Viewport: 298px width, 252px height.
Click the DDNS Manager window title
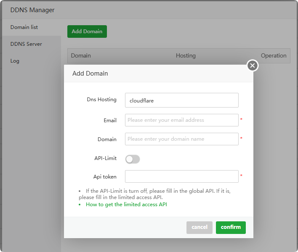32,10
